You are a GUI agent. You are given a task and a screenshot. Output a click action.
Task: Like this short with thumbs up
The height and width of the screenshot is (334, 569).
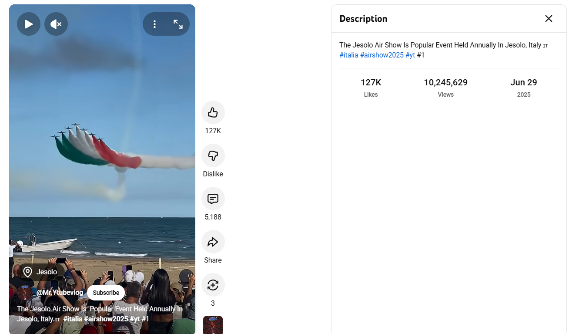[213, 113]
